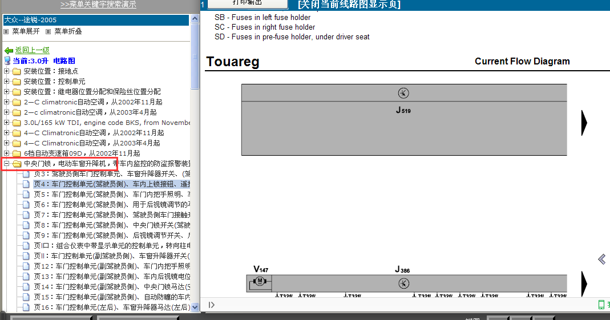Click 菜单展开 text
This screenshot has width=610, height=320.
click(26, 31)
